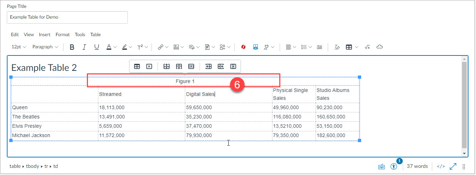Toggle underline formatting

[97, 47]
